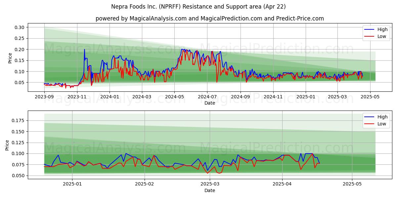Click the top chart x-axis label '2024-07'
The image size is (397, 198).
207,97
